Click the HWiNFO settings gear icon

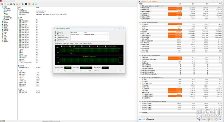point(216,119)
